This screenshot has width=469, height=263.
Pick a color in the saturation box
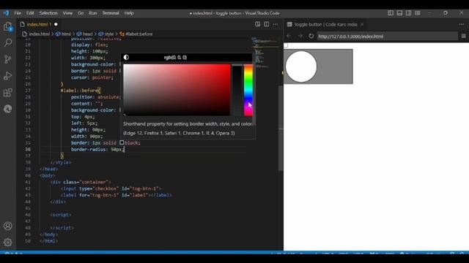coord(177,90)
